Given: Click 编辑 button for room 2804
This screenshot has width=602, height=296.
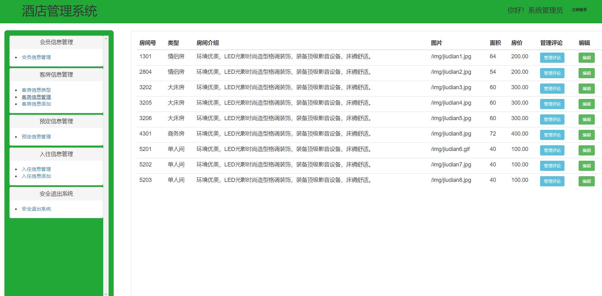Looking at the screenshot, I should (586, 73).
